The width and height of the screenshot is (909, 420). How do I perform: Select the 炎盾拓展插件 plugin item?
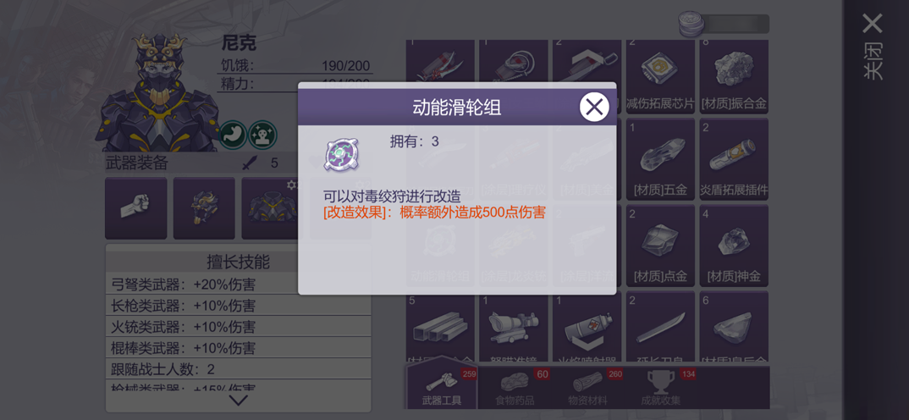click(x=734, y=159)
